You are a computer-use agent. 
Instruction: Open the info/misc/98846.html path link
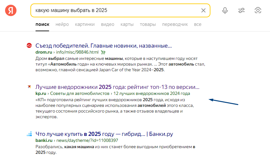[77, 52]
